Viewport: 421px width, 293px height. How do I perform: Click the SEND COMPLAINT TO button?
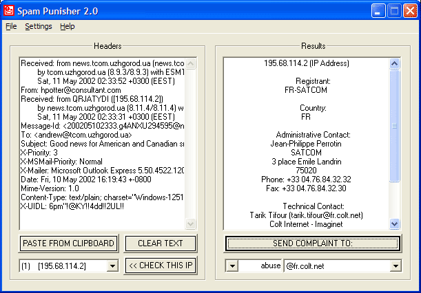click(x=313, y=243)
